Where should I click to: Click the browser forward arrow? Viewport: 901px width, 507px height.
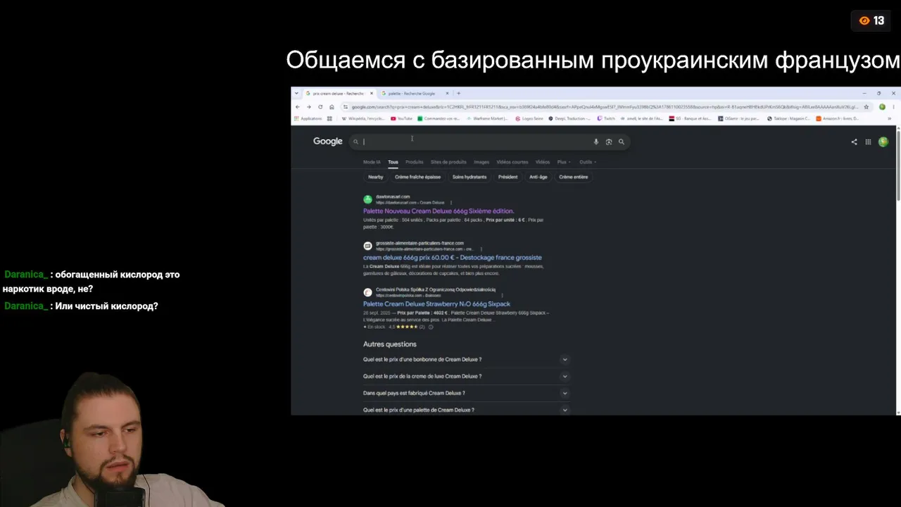pos(308,107)
